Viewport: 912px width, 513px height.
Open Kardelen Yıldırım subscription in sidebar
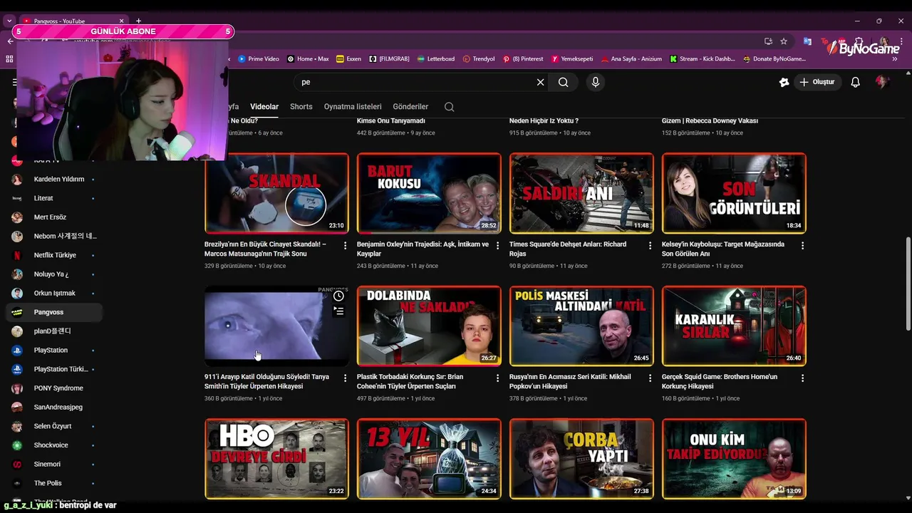54,179
